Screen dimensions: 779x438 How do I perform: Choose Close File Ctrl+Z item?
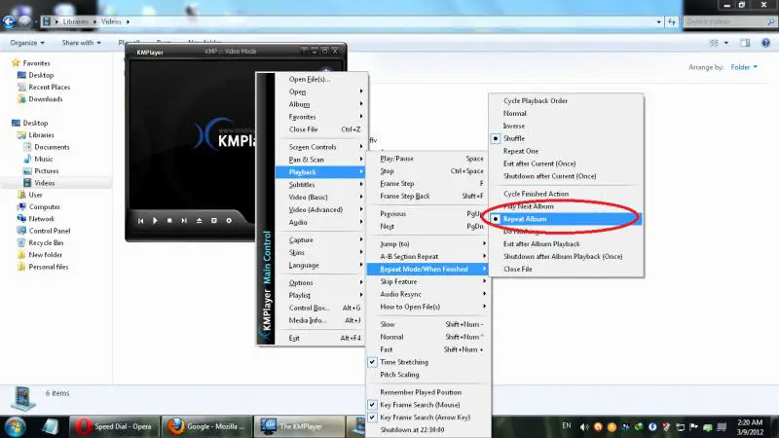click(x=321, y=129)
